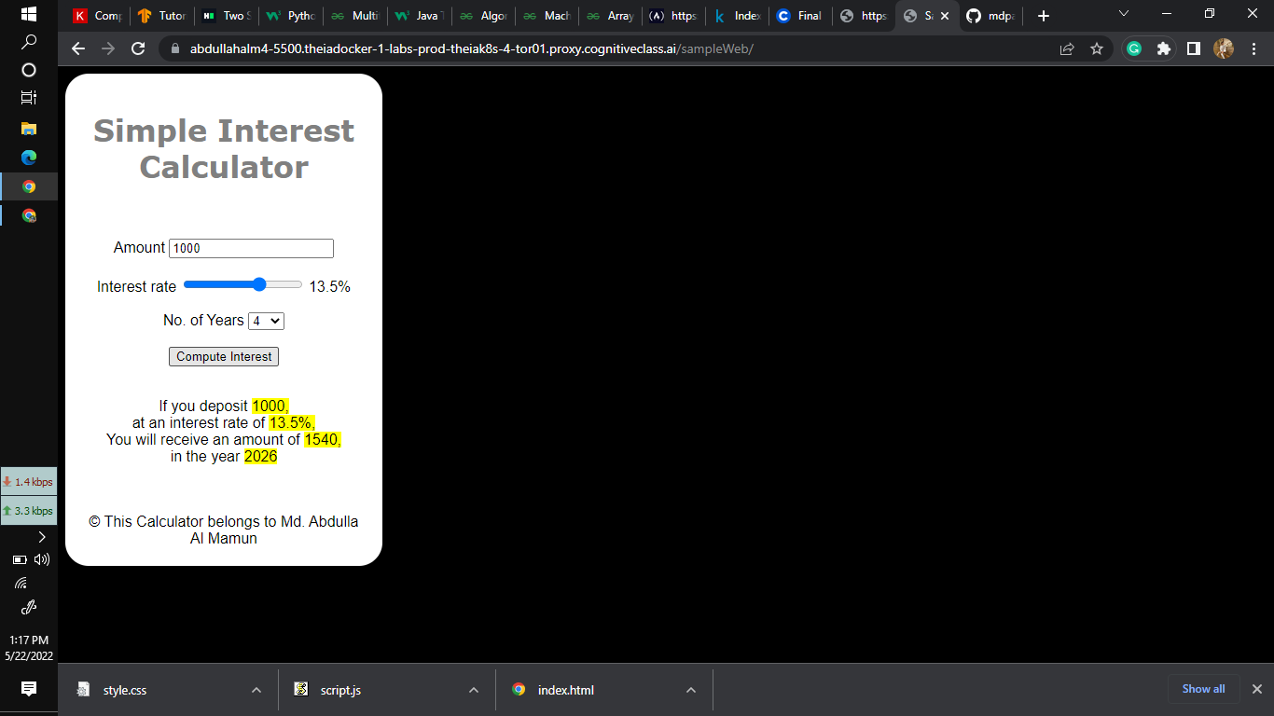1274x716 pixels.
Task: Open the browser three-dot menu
Action: pos(1254,48)
